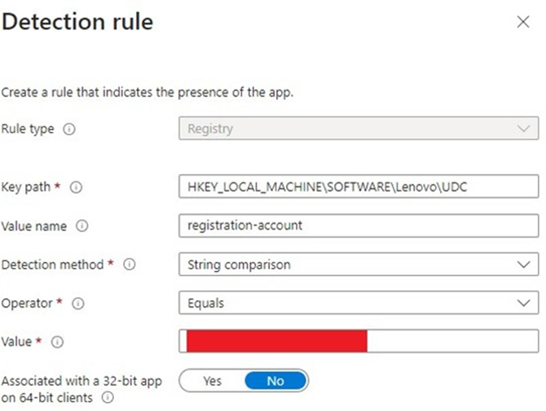
Task: Select No for 32-bit app association
Action: (x=275, y=381)
